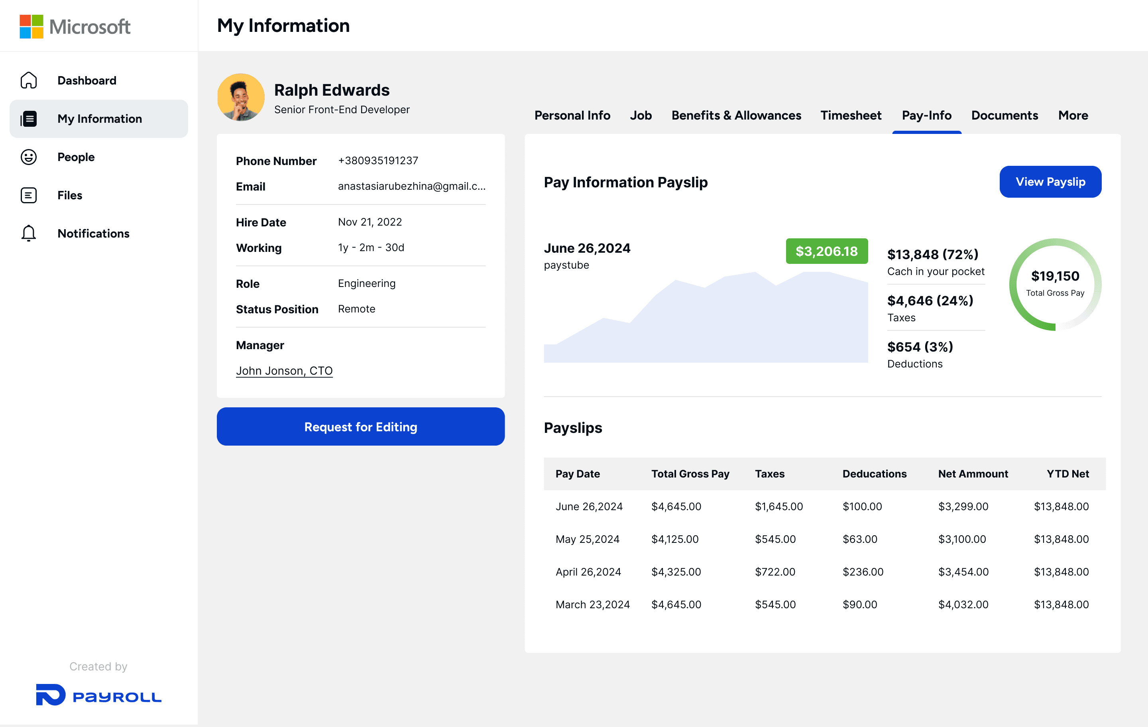Open the More tab options
Screen dimensions: 1148x727
(1073, 115)
